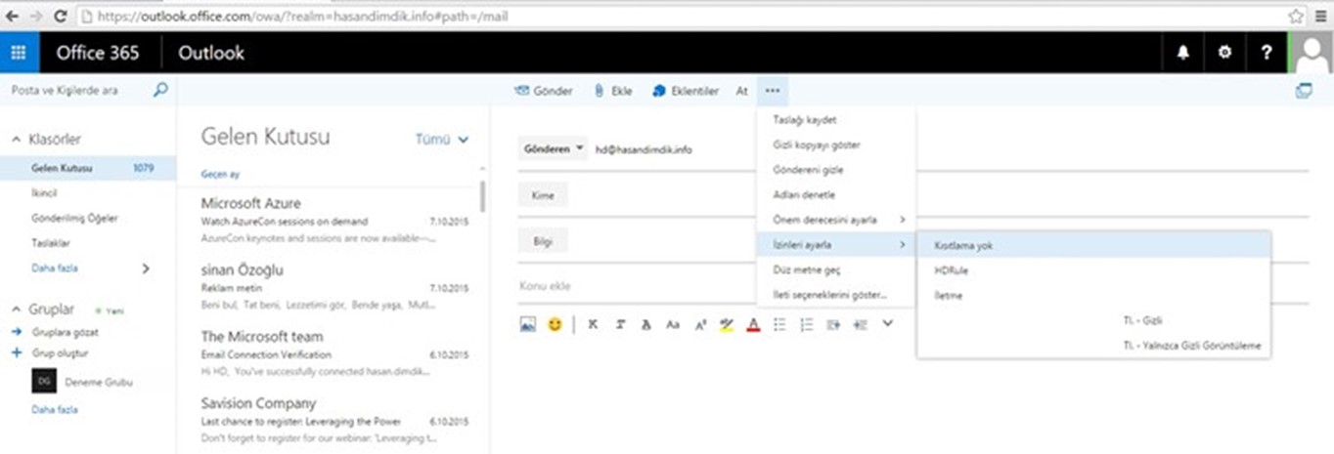Open İzinleri ayarla submenu
This screenshot has width=1334, height=454.
(x=836, y=244)
